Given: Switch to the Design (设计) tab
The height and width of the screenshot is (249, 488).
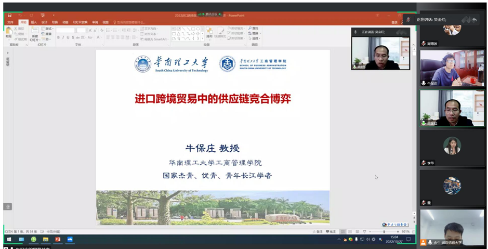Looking at the screenshot, I should click(44, 22).
